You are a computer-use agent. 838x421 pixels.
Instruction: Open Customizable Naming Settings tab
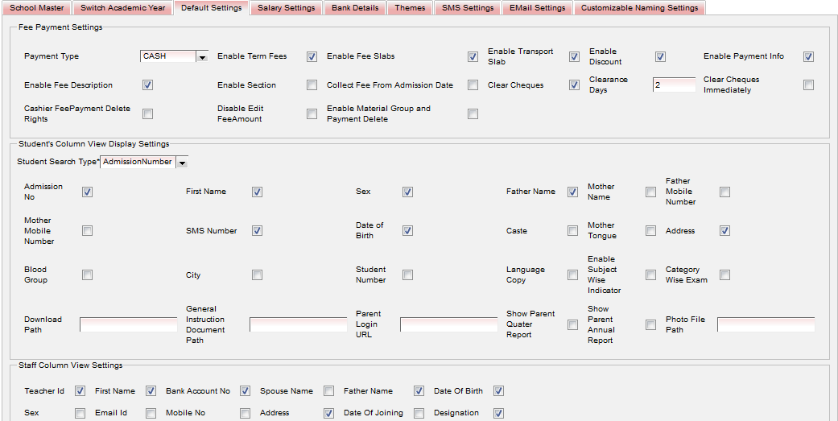point(639,8)
